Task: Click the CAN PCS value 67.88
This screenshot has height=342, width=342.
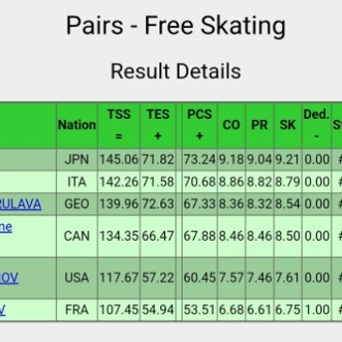Action: (x=200, y=236)
